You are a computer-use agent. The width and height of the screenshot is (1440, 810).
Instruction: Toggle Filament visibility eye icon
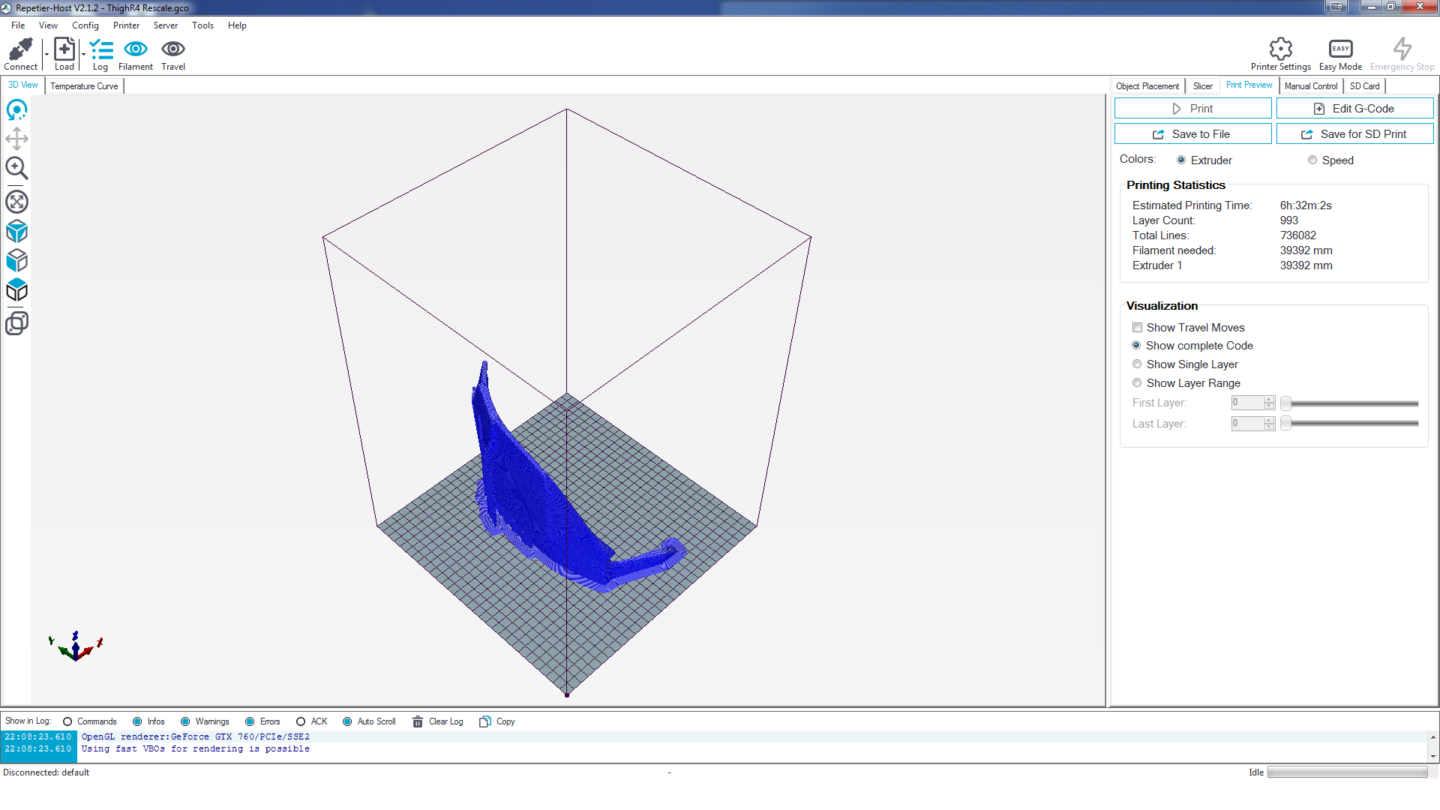(x=136, y=49)
